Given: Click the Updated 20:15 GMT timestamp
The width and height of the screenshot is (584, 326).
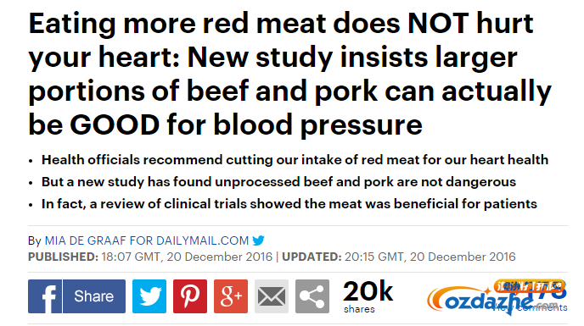Looking at the screenshot, I should tap(398, 257).
